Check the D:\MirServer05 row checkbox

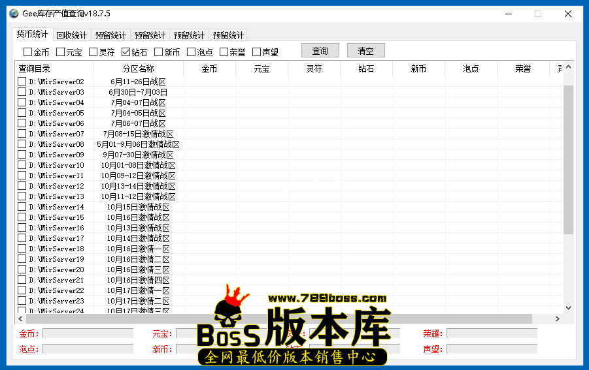pyautogui.click(x=22, y=113)
